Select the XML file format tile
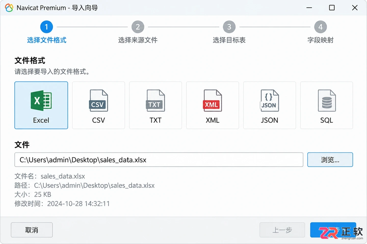The width and height of the screenshot is (367, 244). tap(213, 105)
